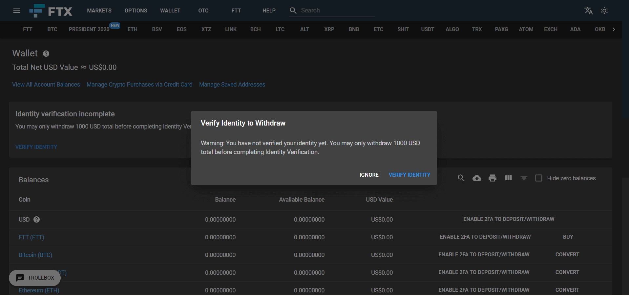Viewport: 629px width, 296px height.
Task: Select SHIT in the ticker bar
Action: (403, 30)
